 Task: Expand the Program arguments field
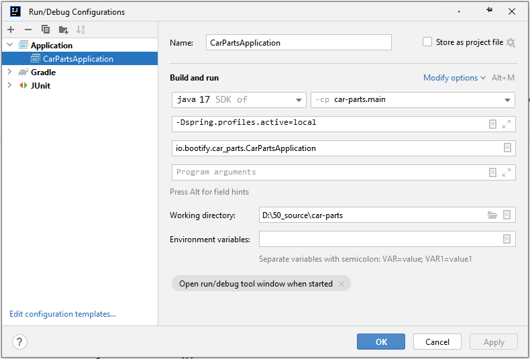507,172
